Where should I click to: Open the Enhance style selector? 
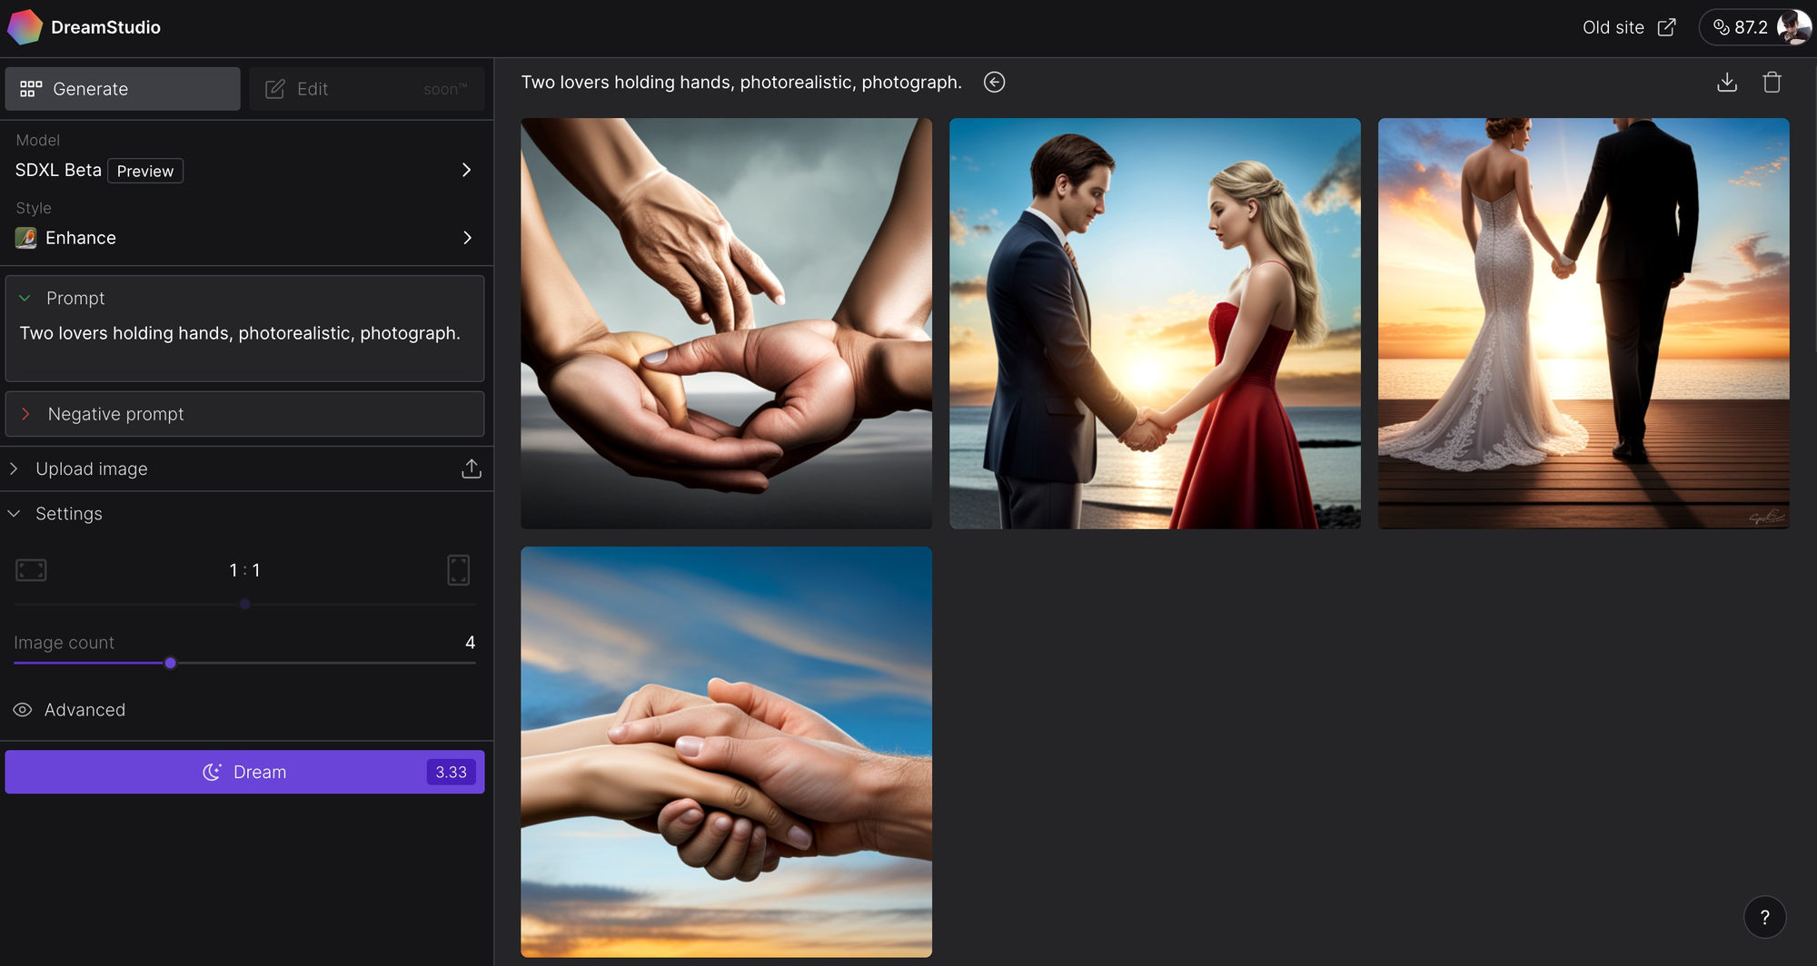(245, 238)
